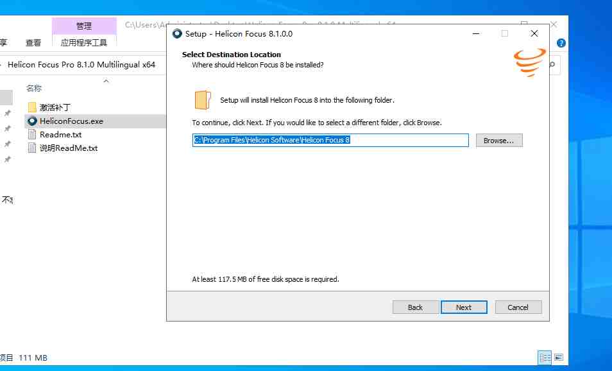Click Browse to choose another folder
Screen dimensions: 612x371
point(499,140)
